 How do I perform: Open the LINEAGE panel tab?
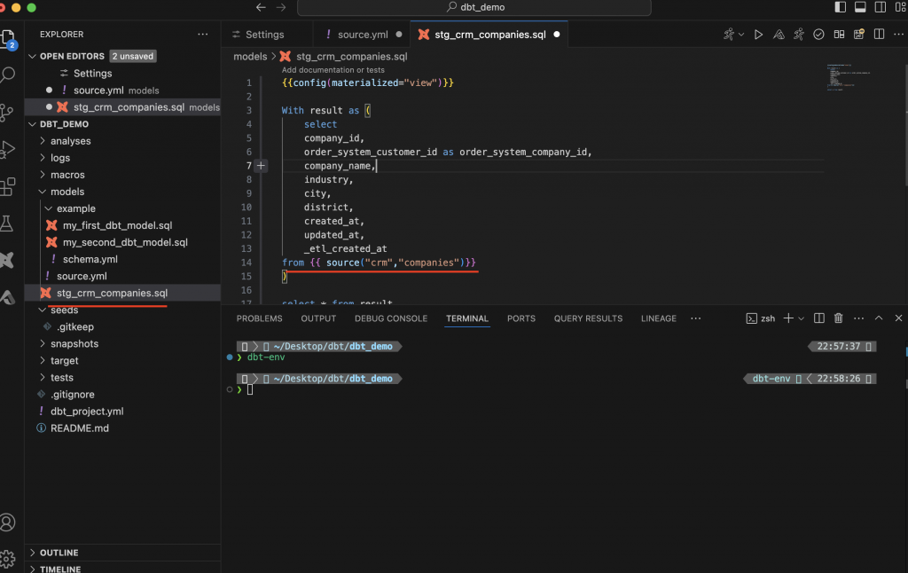tap(659, 318)
